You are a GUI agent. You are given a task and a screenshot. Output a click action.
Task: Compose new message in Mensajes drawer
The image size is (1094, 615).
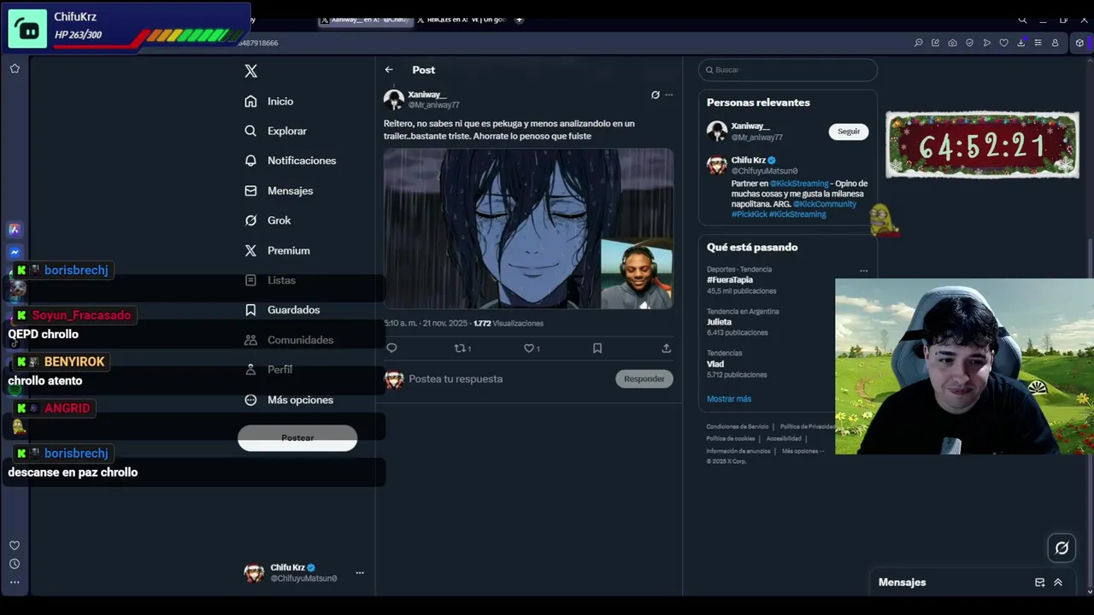[1040, 583]
